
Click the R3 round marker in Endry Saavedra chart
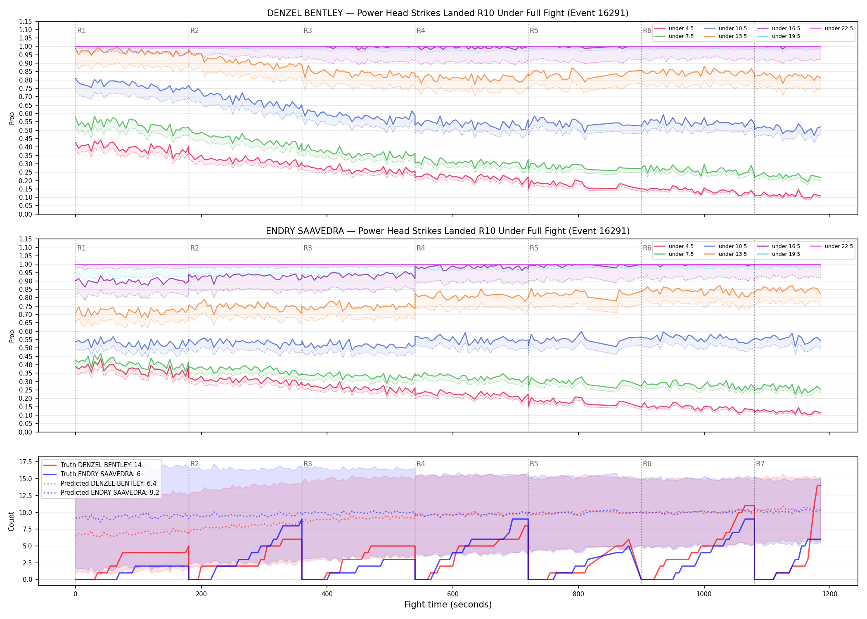point(308,248)
